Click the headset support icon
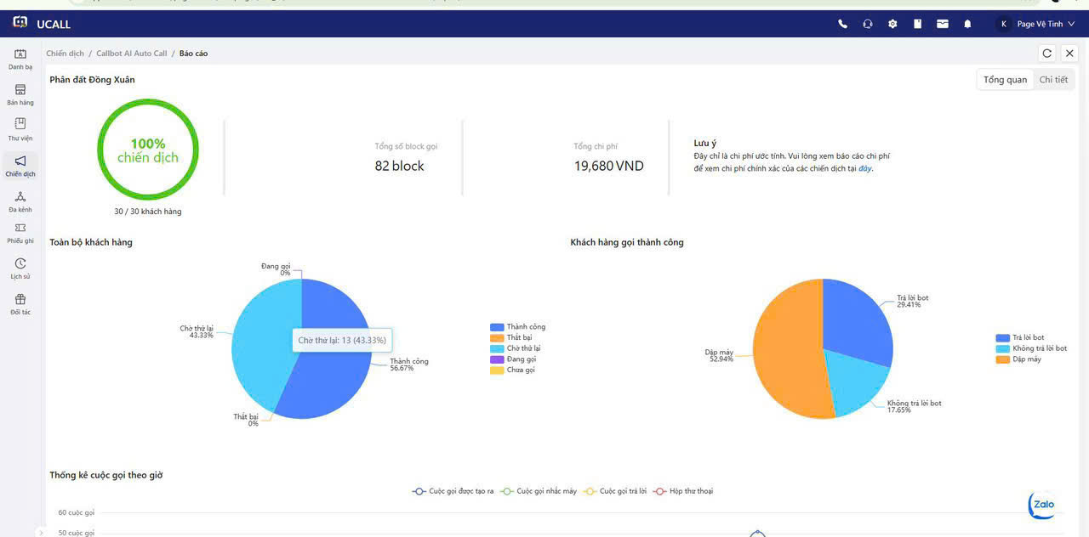The image size is (1089, 537). 867,24
